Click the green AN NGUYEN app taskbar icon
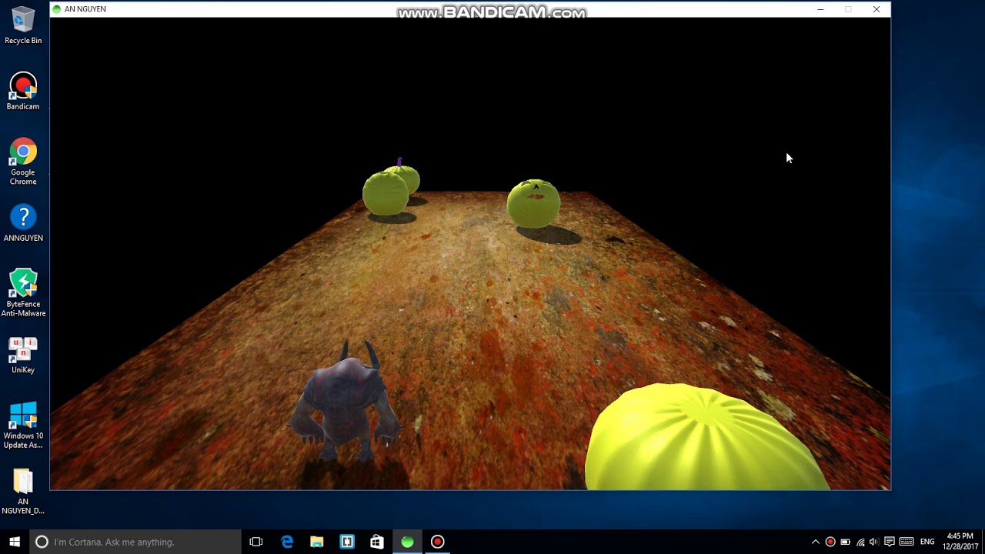This screenshot has width=985, height=554. click(407, 542)
